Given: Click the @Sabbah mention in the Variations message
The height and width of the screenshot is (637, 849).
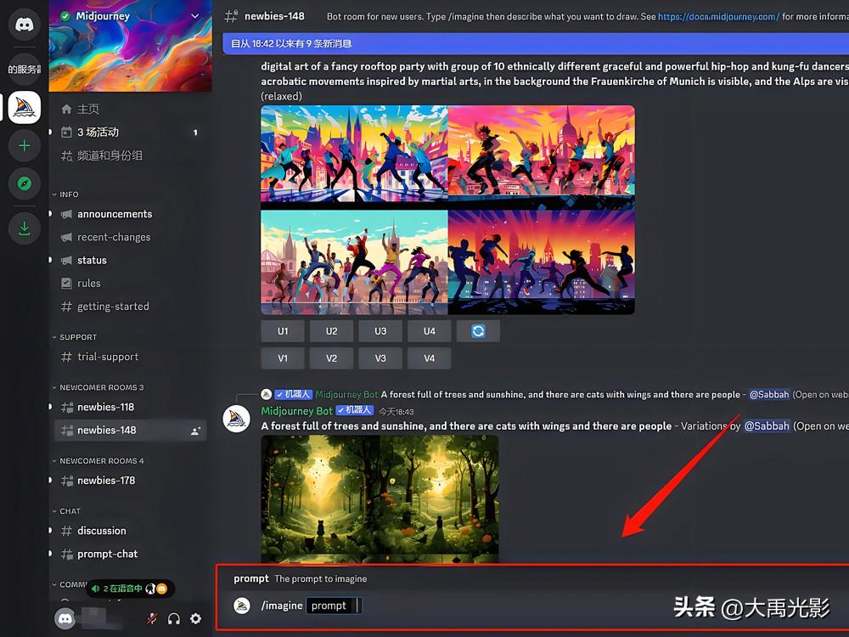Looking at the screenshot, I should click(x=767, y=426).
